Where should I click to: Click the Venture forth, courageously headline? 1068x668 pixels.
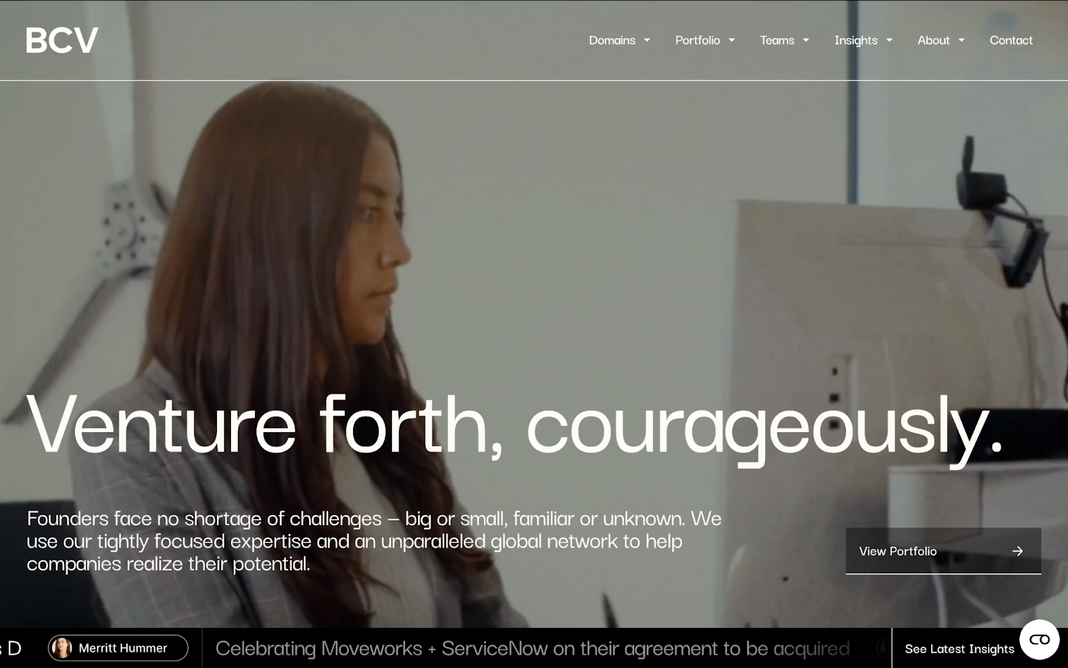click(514, 426)
